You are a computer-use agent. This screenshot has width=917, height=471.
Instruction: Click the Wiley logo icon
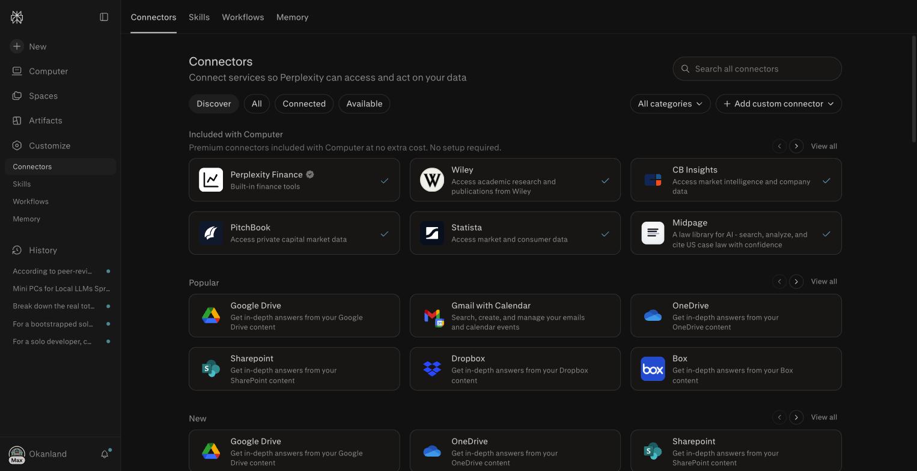(432, 180)
